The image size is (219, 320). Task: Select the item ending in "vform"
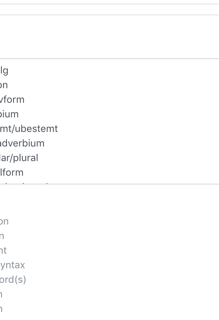click(x=12, y=99)
